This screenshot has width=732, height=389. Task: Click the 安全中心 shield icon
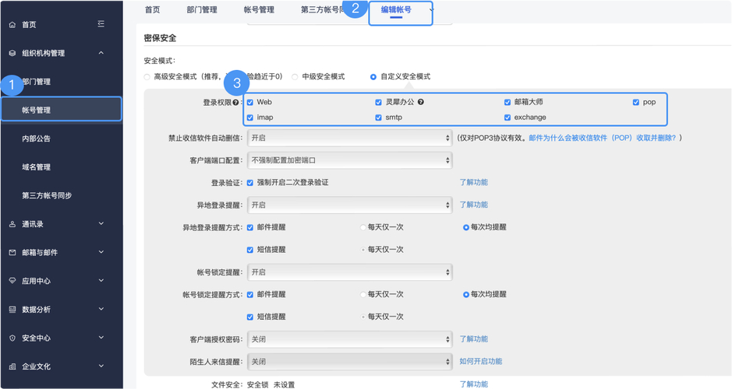click(12, 338)
